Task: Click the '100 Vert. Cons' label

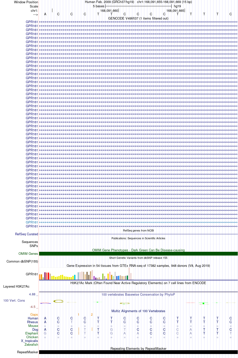Action: coord(14,300)
